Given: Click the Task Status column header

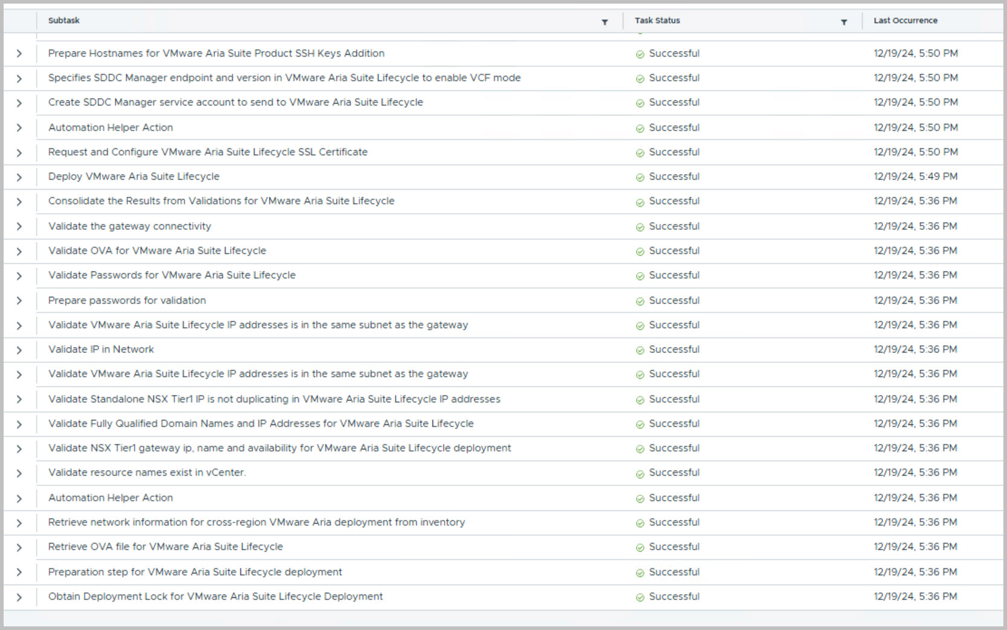Looking at the screenshot, I should (x=657, y=21).
